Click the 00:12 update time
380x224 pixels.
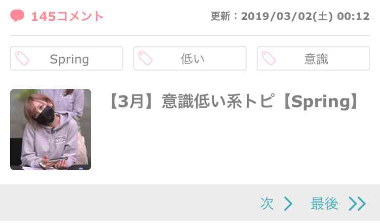point(353,16)
